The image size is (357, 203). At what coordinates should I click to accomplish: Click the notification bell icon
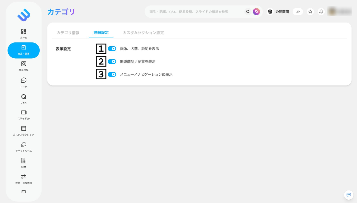coord(321,12)
